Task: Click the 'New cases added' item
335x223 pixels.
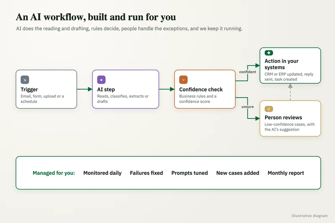Action: (237, 173)
